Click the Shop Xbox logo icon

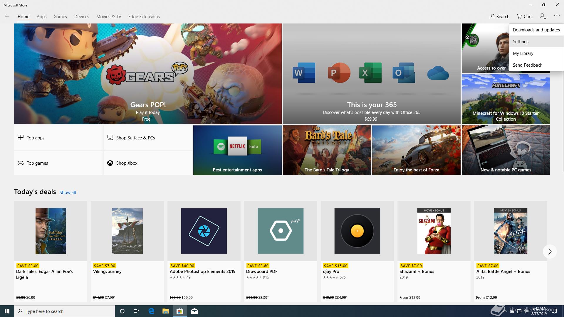click(110, 163)
